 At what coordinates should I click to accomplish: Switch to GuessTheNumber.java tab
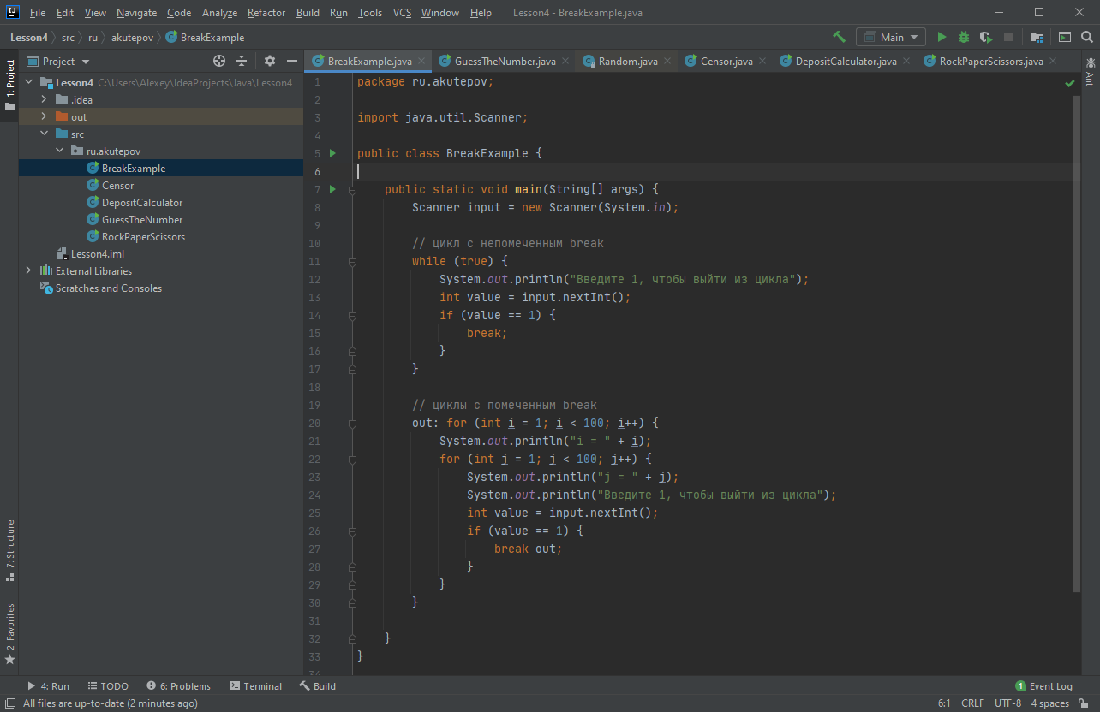pyautogui.click(x=505, y=61)
